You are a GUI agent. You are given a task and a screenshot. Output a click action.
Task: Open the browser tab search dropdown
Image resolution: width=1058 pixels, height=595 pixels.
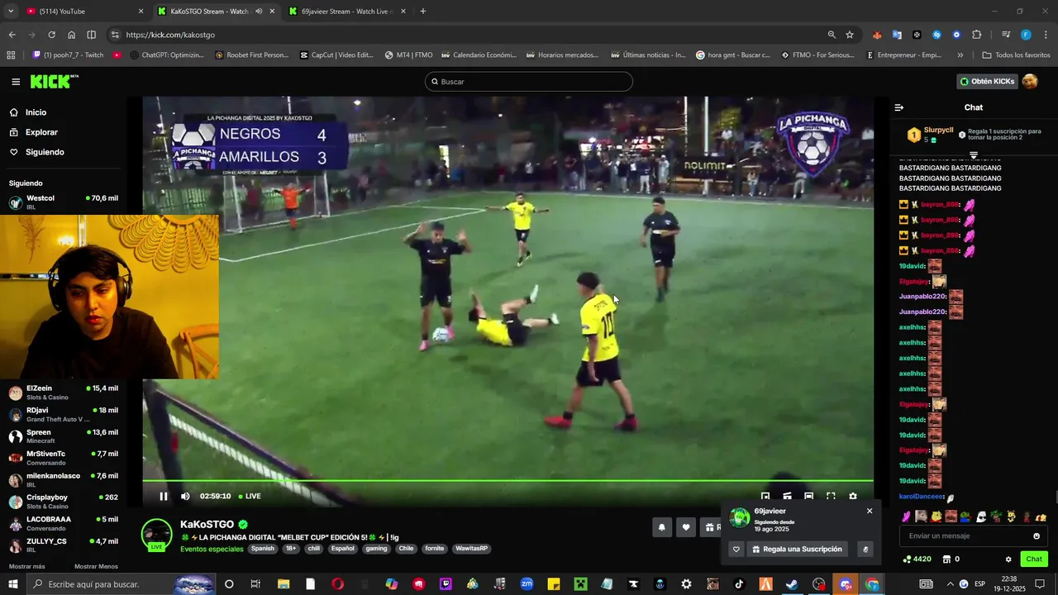pyautogui.click(x=11, y=12)
